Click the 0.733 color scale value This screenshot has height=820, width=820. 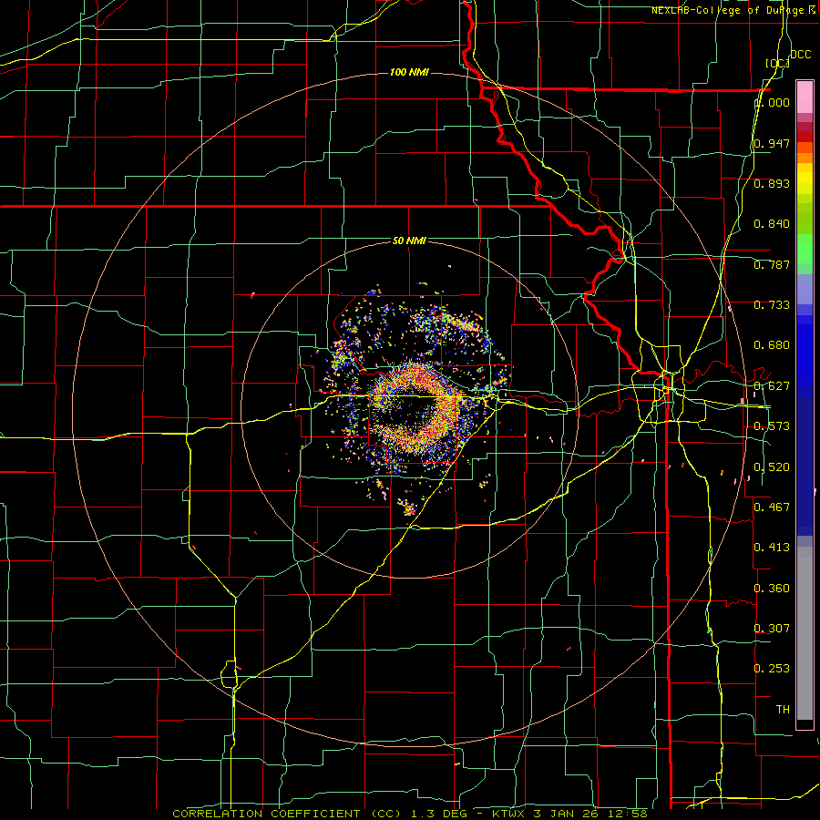(772, 305)
